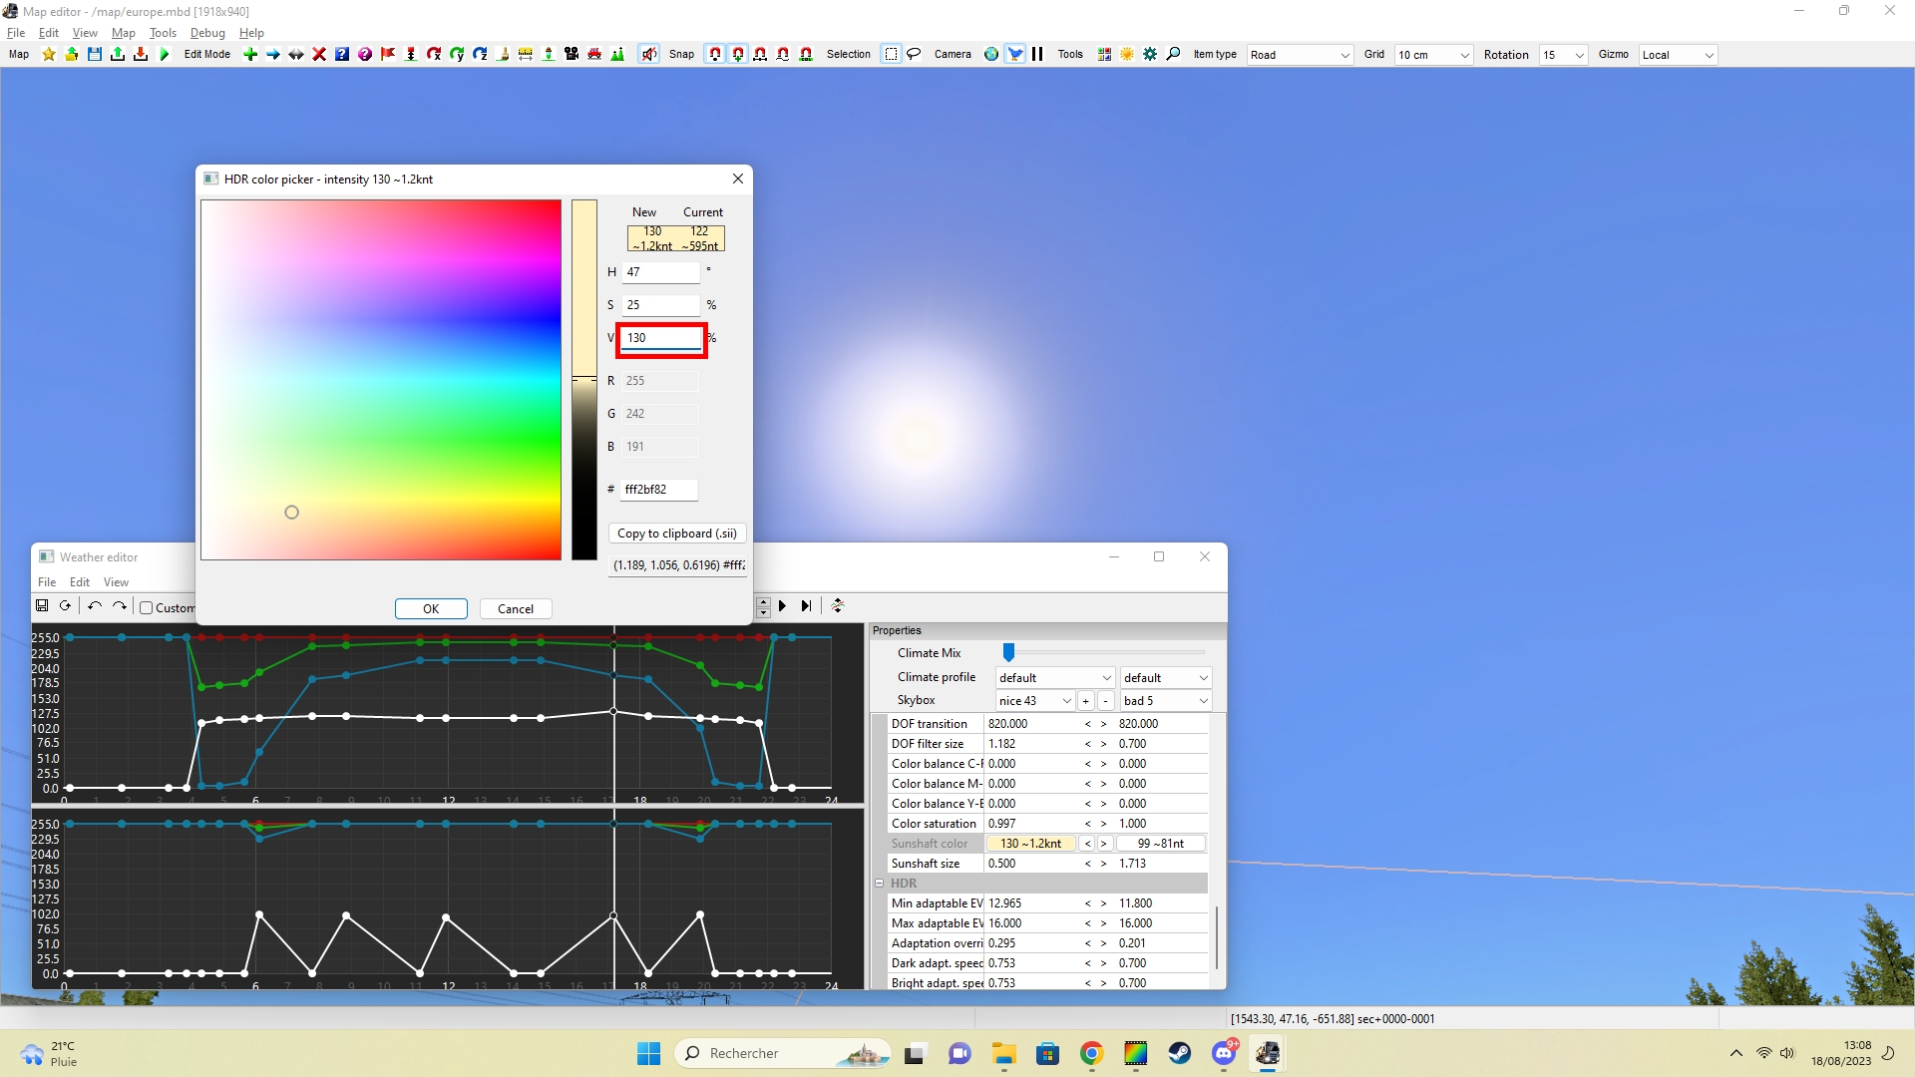The height and width of the screenshot is (1077, 1915).
Task: Open the Grid 10 cm dropdown
Action: click(x=1433, y=55)
